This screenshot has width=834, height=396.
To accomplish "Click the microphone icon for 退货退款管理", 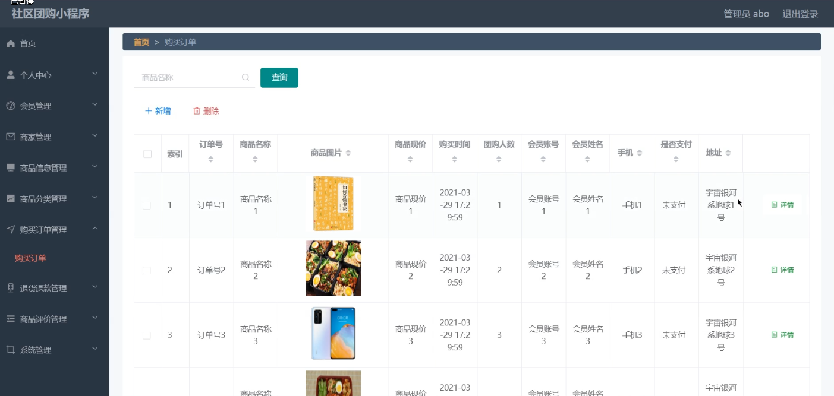I will point(11,288).
